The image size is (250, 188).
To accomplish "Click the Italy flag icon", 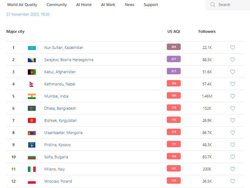I will [x=32, y=169].
